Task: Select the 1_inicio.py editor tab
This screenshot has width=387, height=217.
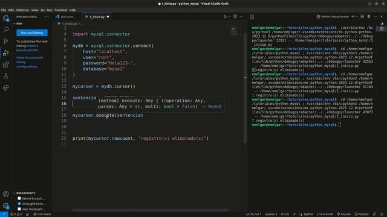Action: (x=97, y=17)
